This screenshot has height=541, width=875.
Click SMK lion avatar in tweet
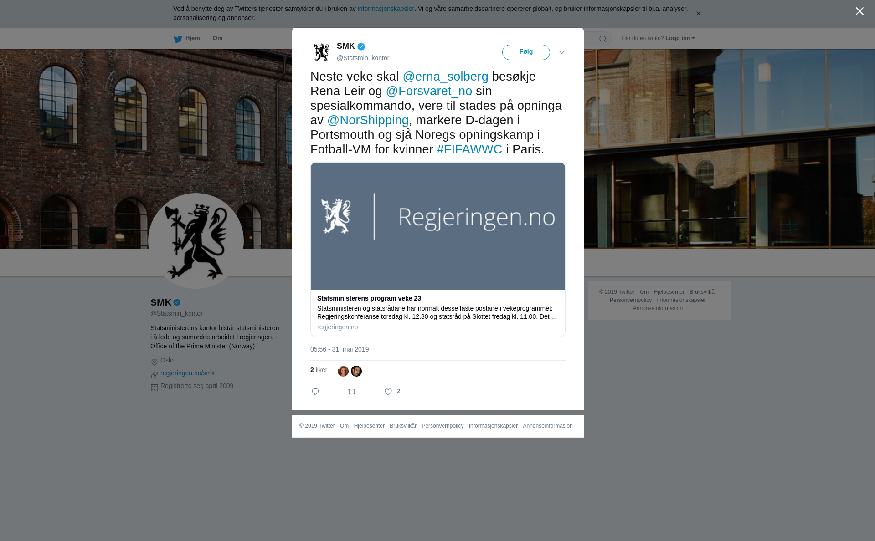point(321,52)
